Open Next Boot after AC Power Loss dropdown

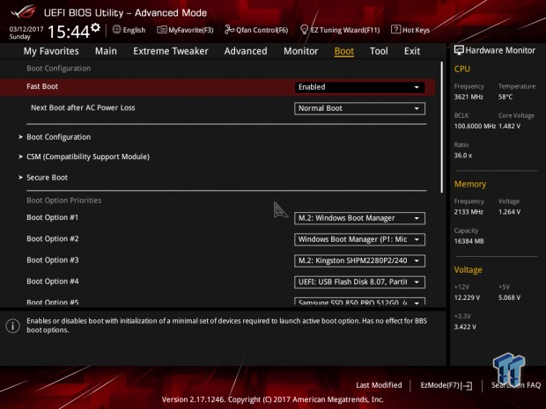[359, 108]
